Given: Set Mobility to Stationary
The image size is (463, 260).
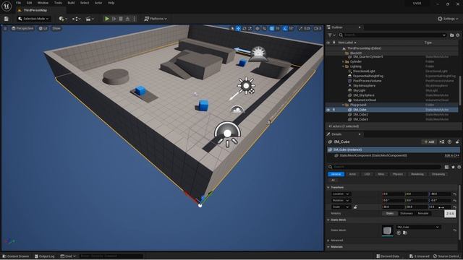Looking at the screenshot, I should coord(407,214).
